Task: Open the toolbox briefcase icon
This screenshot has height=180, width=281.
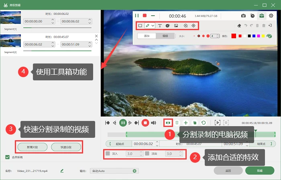Action: pyautogui.click(x=261, y=16)
